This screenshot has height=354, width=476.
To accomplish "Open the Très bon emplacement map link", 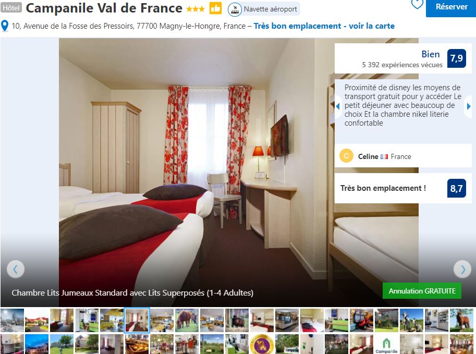I will click(324, 26).
